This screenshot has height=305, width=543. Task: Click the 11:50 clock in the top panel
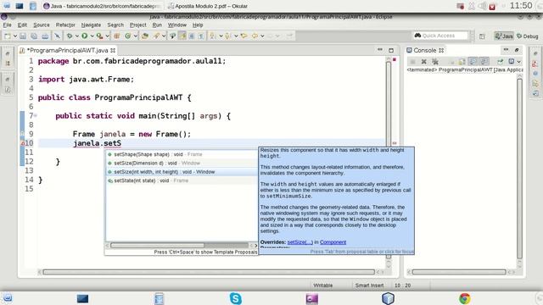521,6
